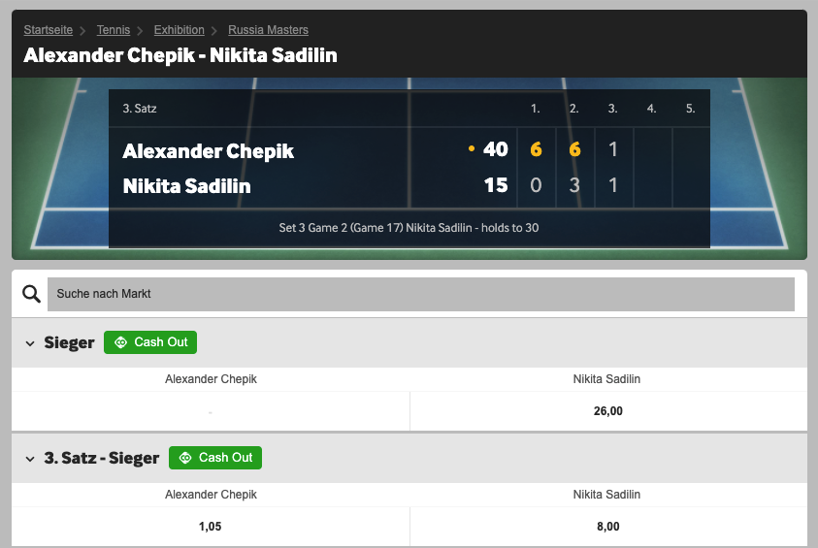This screenshot has width=818, height=548.
Task: Click the 3. Satz label in scoreboard
Action: [x=140, y=109]
